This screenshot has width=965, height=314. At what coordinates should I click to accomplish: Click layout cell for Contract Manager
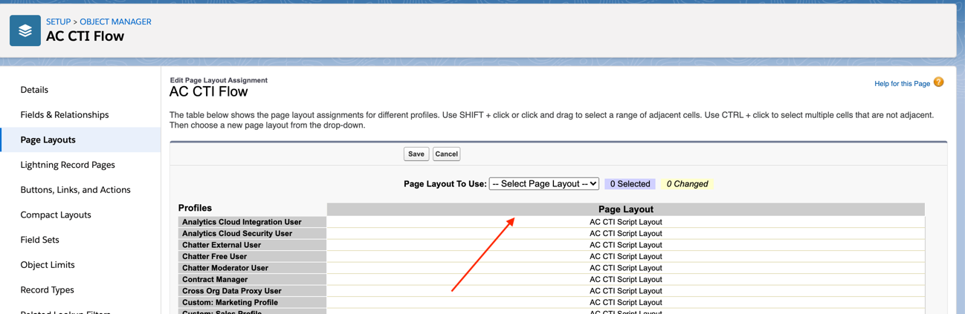626,279
